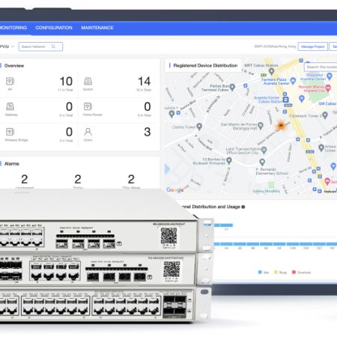The height and width of the screenshot is (337, 337).
Task: Click the Today alarms count
Action: click(x=78, y=179)
